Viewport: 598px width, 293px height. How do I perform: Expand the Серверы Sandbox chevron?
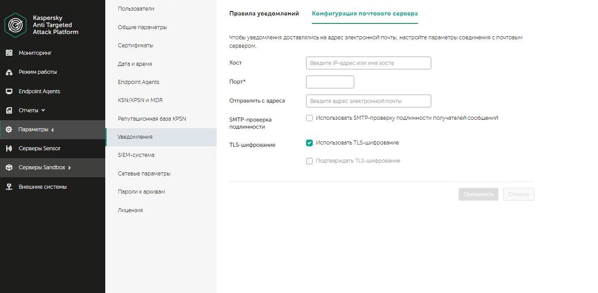69,168
